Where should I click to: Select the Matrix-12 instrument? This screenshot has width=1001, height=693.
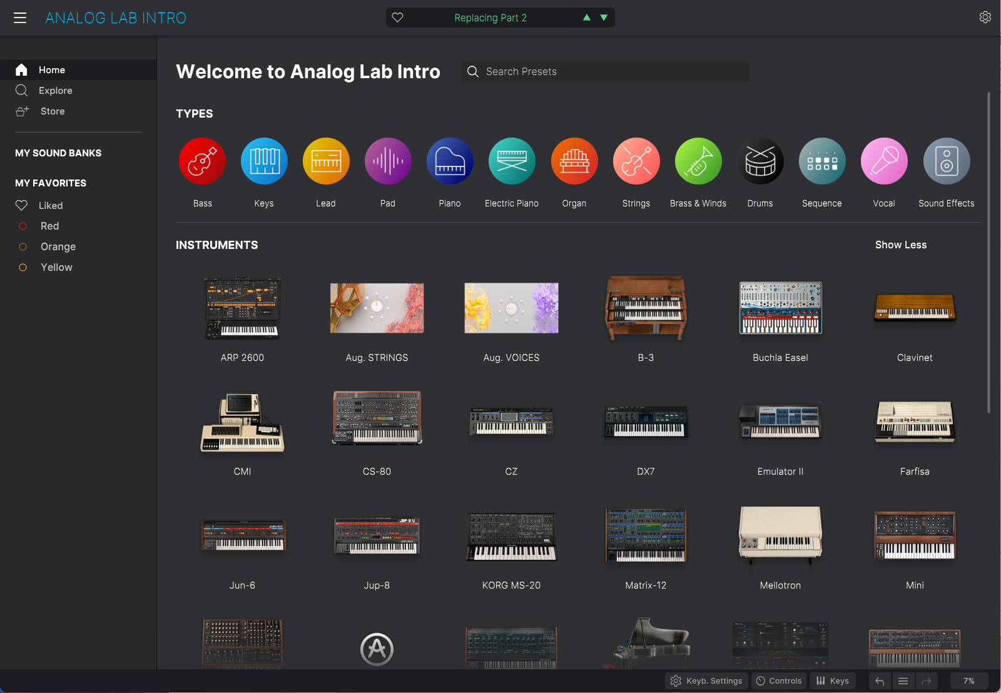pyautogui.click(x=646, y=535)
